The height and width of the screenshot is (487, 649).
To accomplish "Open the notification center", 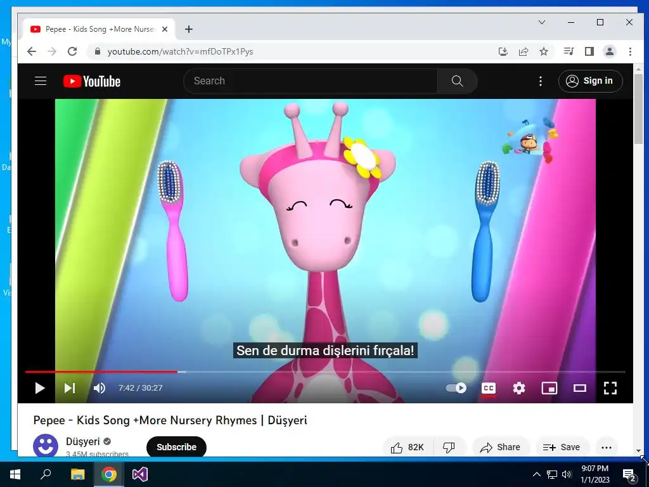I will point(629,474).
